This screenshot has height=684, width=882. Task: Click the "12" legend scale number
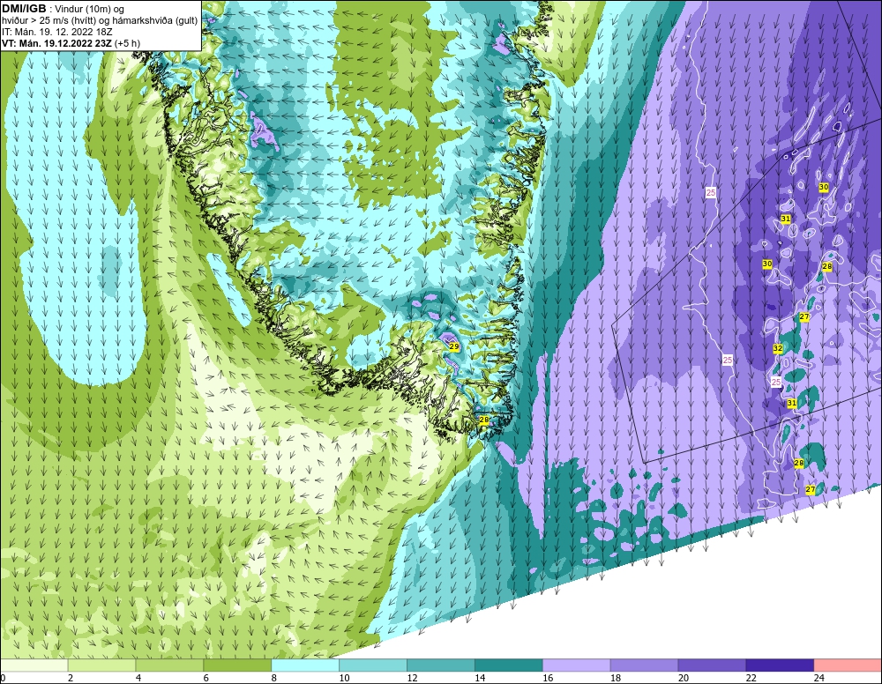click(412, 678)
